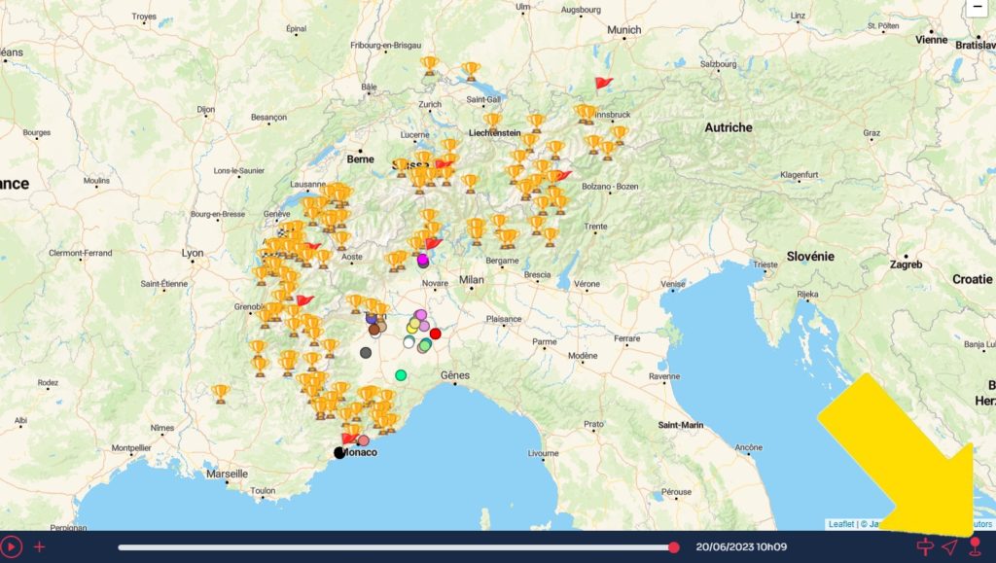Click the magenta tracker dot northwest of Novare
The width and height of the screenshot is (996, 563).
coord(423,261)
